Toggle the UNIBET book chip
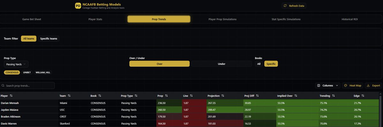Viewport: 383px width, 127px height. point(27,72)
